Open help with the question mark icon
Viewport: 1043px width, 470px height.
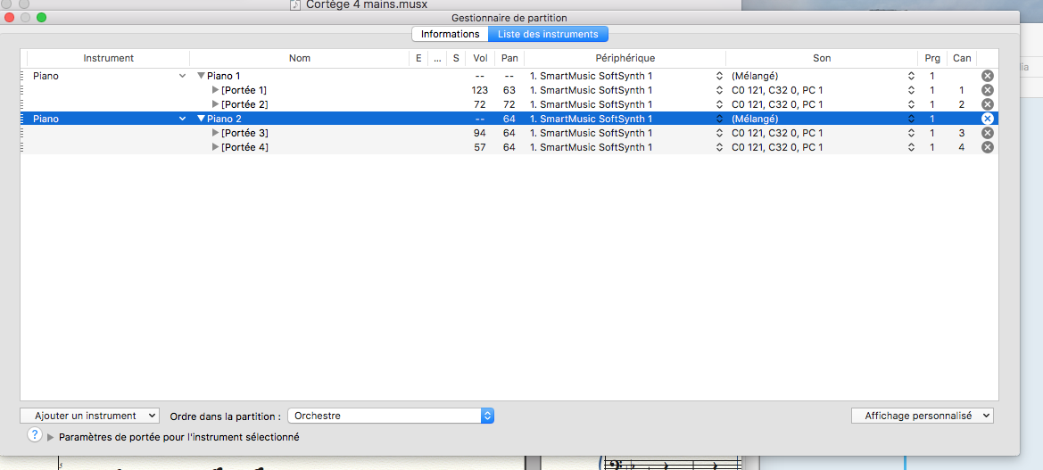click(35, 435)
